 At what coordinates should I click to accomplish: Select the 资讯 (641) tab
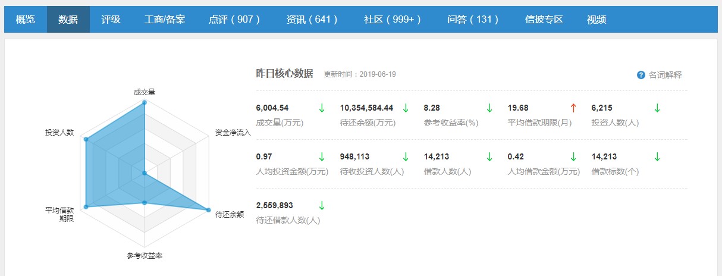(312, 20)
